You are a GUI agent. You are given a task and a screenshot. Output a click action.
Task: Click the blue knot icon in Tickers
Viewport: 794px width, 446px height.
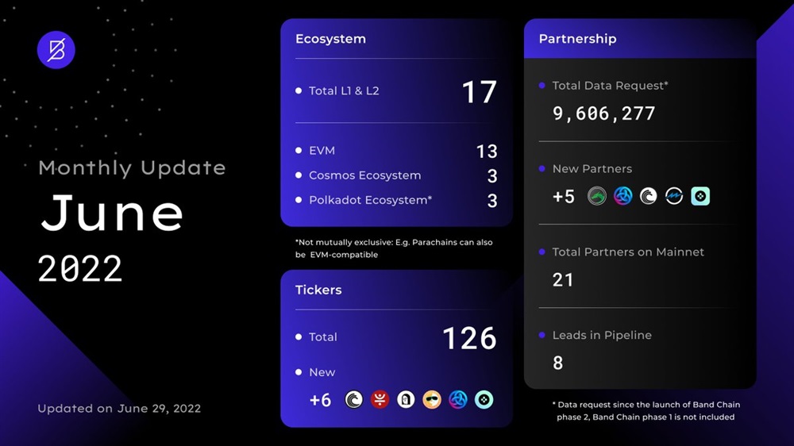click(458, 400)
